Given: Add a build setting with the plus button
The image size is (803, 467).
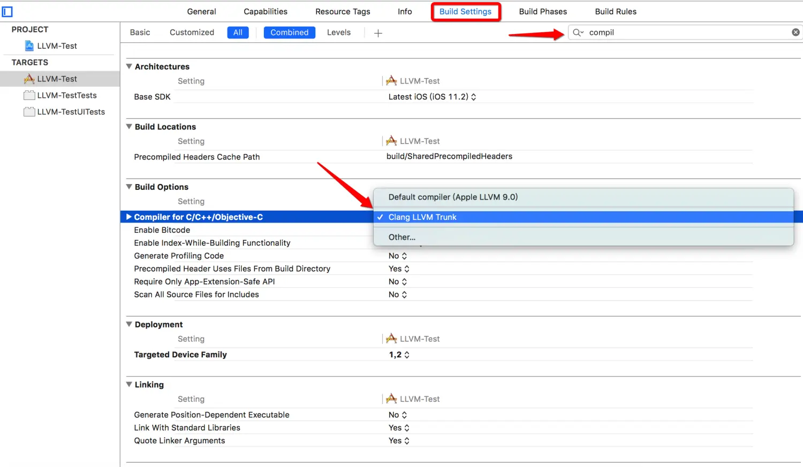Looking at the screenshot, I should coord(378,33).
